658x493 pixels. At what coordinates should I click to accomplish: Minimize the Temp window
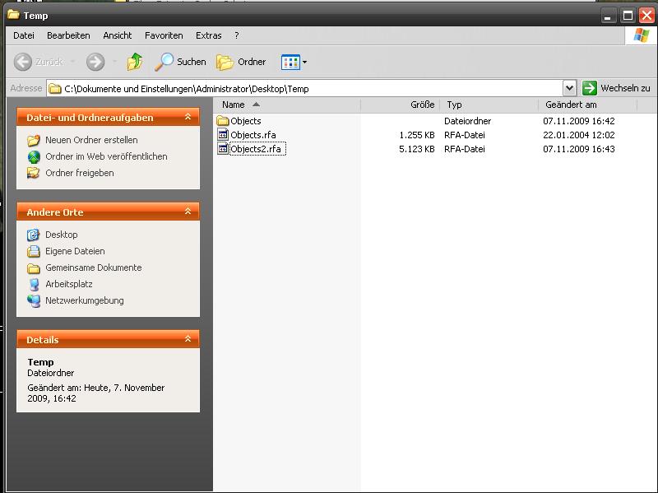607,16
